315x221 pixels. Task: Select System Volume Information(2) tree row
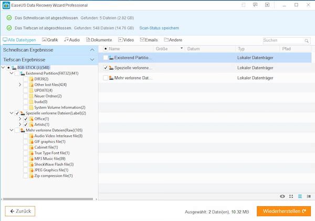pos(60,108)
